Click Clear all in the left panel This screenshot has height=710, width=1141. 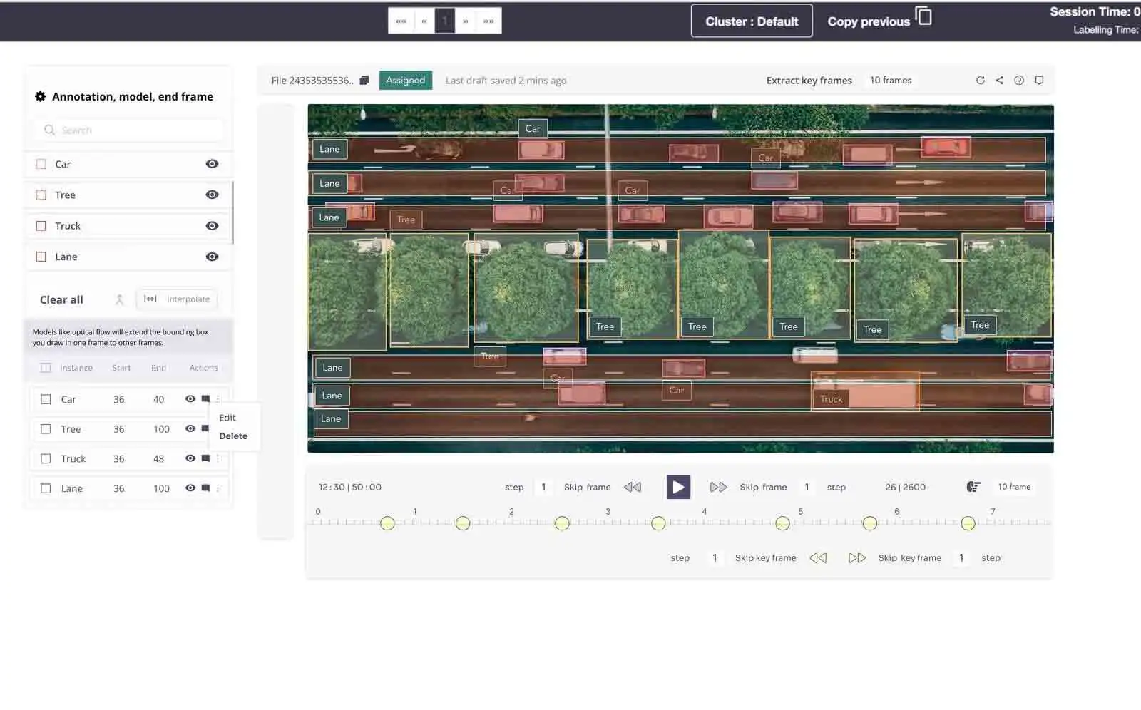[61, 299]
